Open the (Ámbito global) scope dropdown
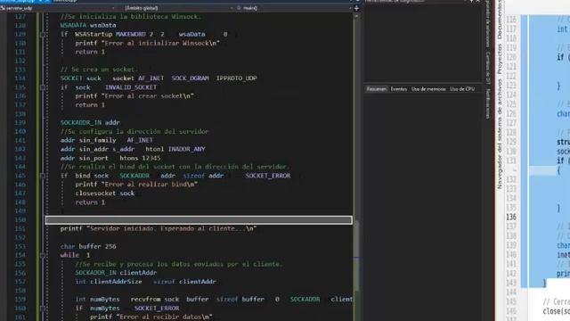 tap(177, 8)
